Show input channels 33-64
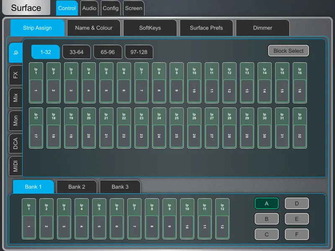 tap(77, 52)
